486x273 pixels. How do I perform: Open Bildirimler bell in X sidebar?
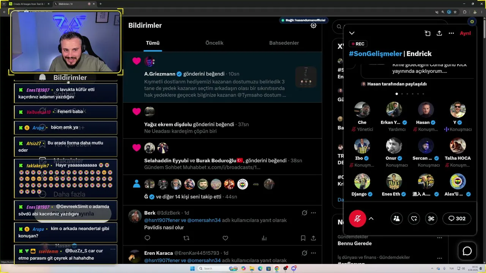tap(43, 78)
